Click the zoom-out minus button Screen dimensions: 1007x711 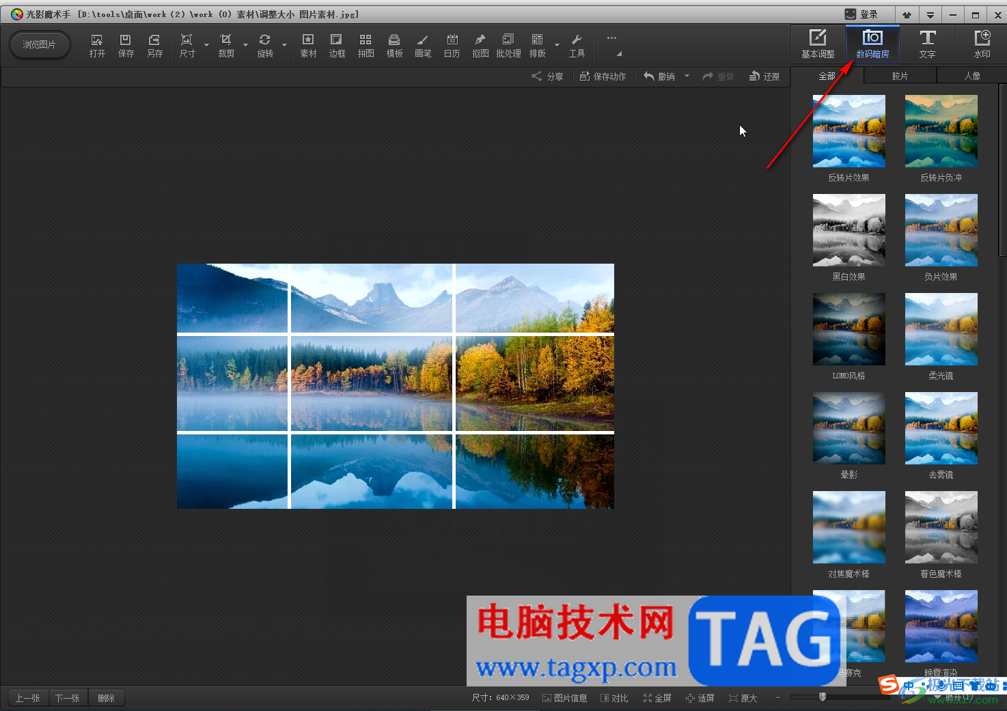click(777, 697)
